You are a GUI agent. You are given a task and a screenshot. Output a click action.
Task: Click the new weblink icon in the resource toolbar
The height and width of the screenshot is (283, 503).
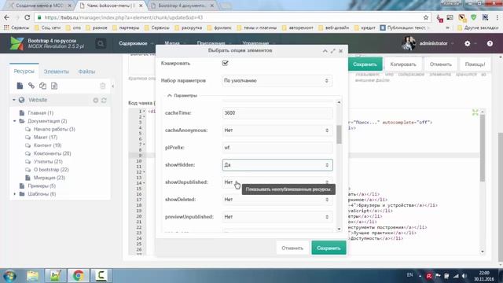click(31, 86)
